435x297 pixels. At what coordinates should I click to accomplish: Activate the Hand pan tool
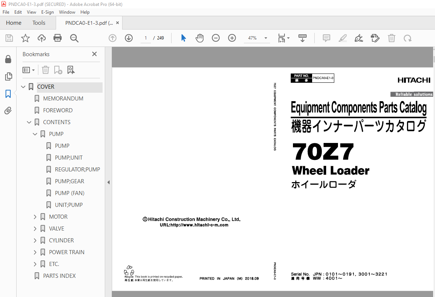200,38
